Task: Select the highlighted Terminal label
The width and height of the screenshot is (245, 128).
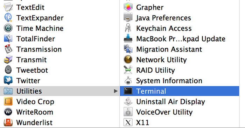Action: (x=151, y=91)
